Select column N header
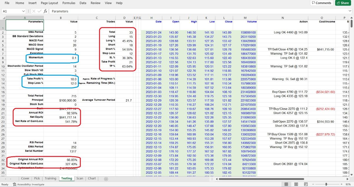 tap(283, 18)
